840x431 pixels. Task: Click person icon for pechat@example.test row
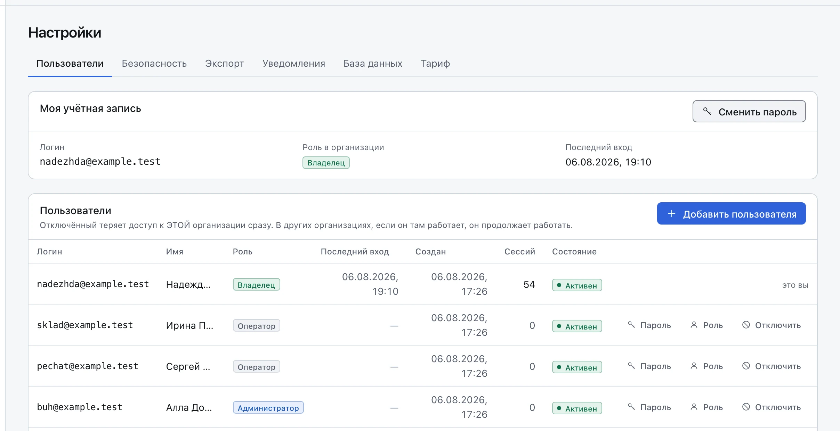click(694, 366)
